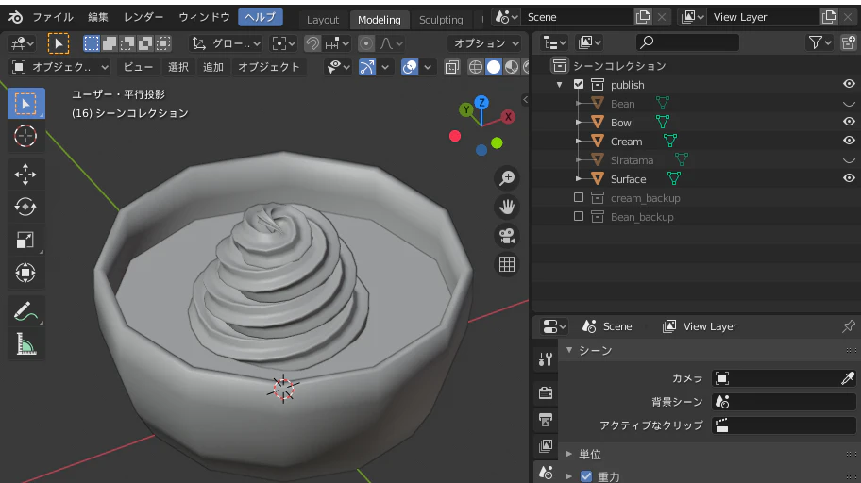Open the Render properties tab
The image size is (861, 483).
[546, 391]
